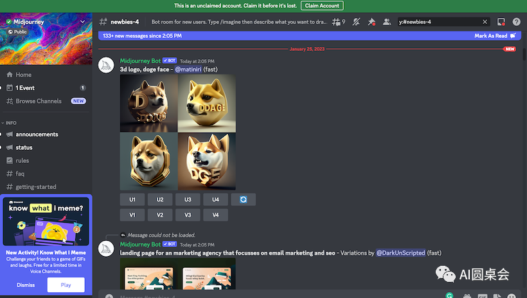Screen dimensions: 527x298
Task: Open Browse Channels in sidebar
Action: (46, 101)
